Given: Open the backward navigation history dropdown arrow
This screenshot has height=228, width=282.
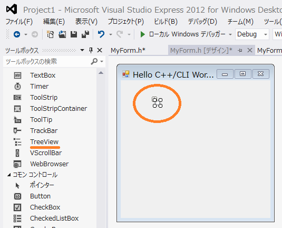Looking at the screenshot, I should click(x=26, y=34).
